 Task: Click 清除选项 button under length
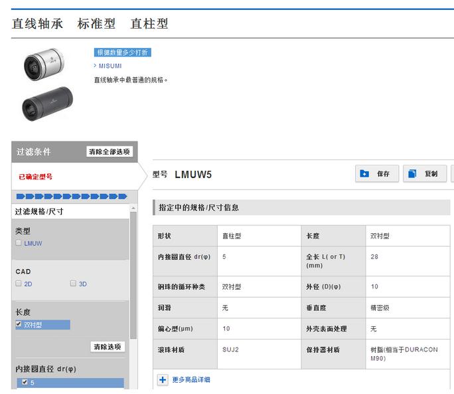(107, 347)
